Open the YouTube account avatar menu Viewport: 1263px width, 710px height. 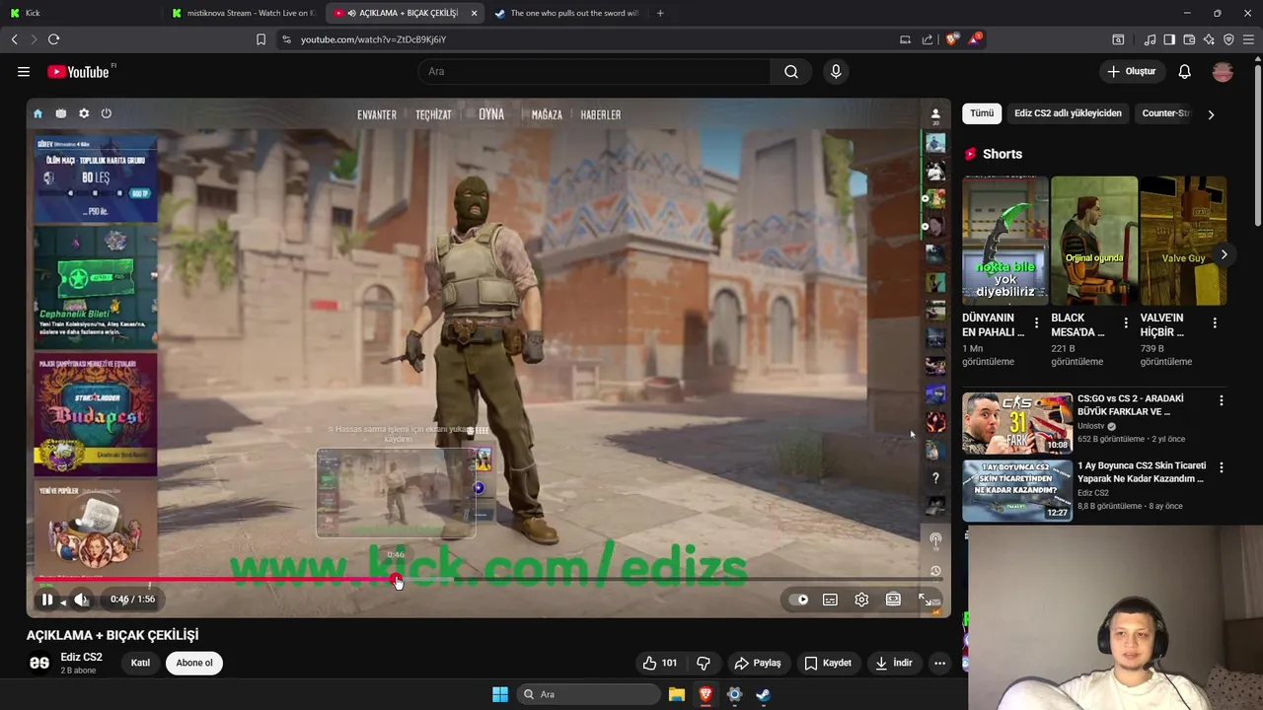1223,71
